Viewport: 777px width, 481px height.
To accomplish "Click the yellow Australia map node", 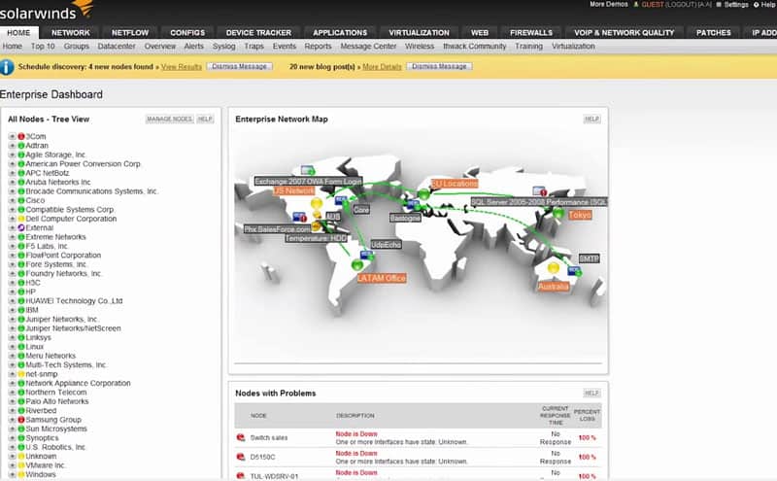I will tap(553, 268).
